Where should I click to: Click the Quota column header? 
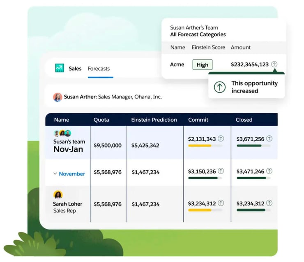coord(101,120)
